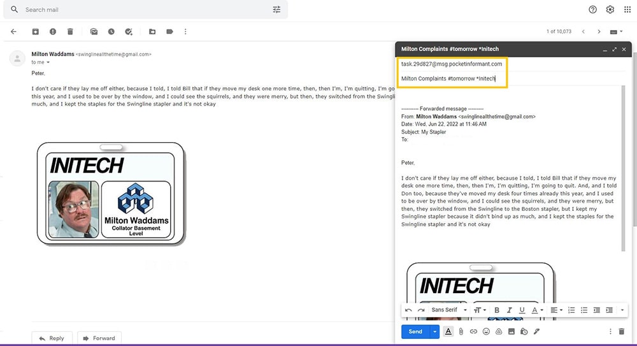Open Gmail Settings gear
This screenshot has width=637, height=346.
click(610, 10)
